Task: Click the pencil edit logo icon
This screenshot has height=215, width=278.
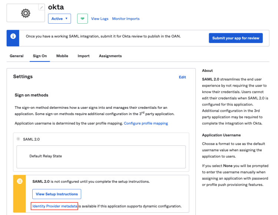Action: pyautogui.click(x=41, y=7)
